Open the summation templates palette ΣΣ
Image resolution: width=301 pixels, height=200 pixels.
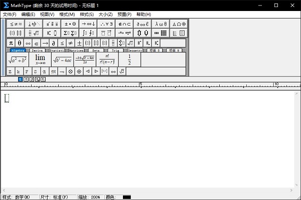pyautogui.click(x=70, y=33)
